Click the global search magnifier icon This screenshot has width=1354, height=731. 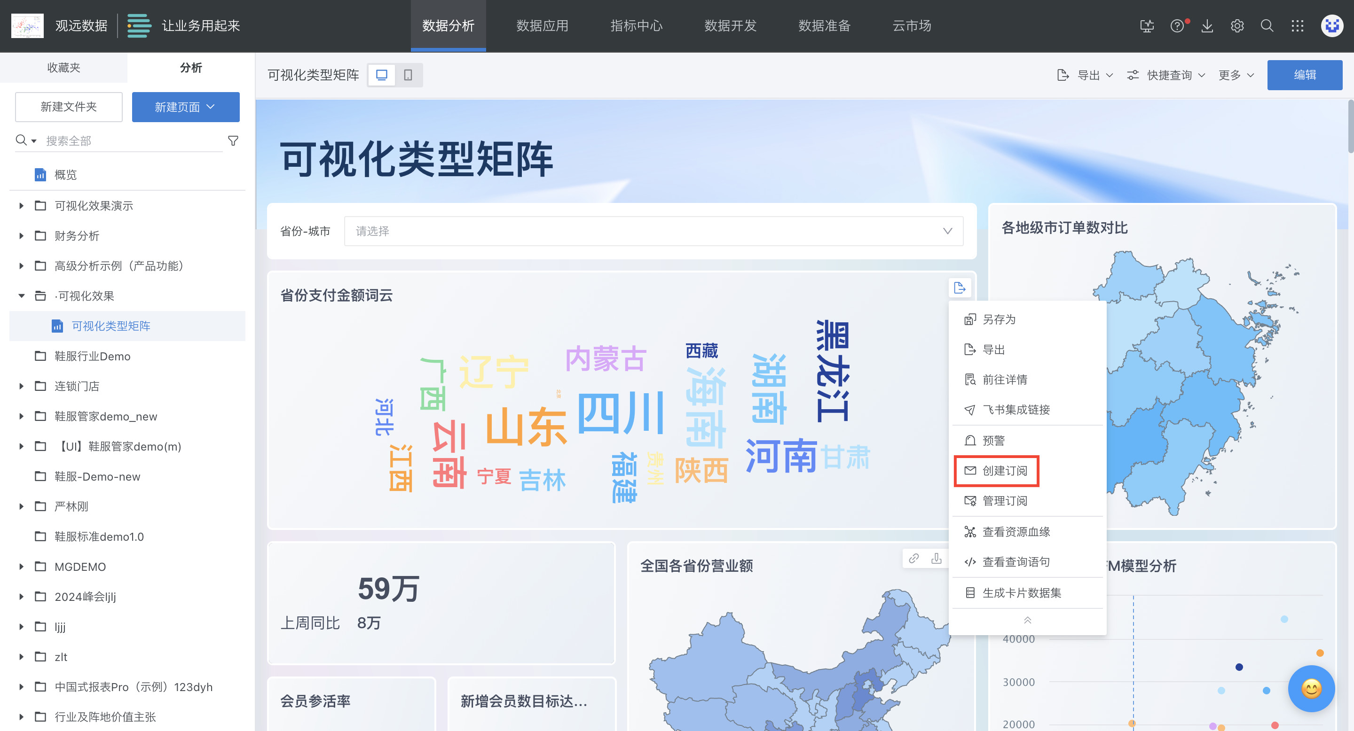point(1267,26)
